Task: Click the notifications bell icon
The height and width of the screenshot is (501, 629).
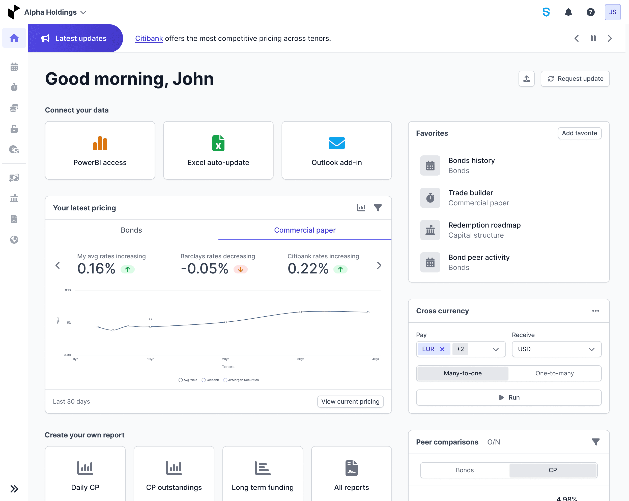Action: 568,12
